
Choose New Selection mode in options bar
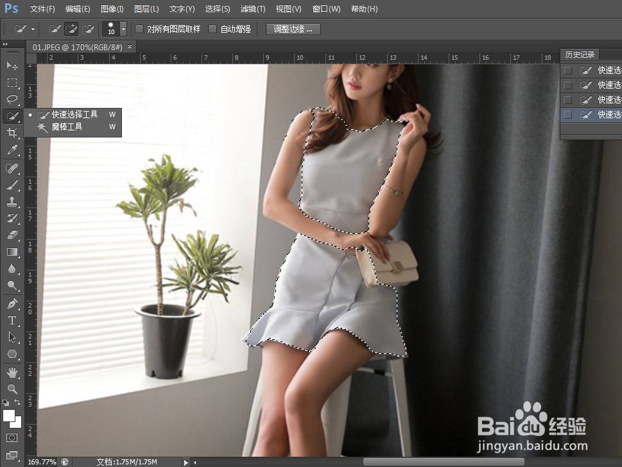(x=55, y=29)
